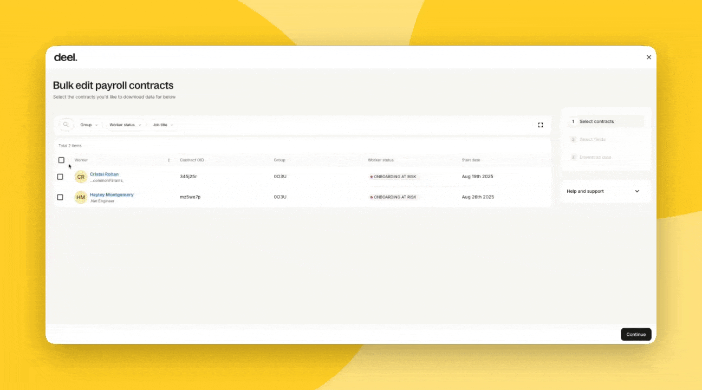Open the Job title filter dropdown
This screenshot has height=390, width=702.
click(x=163, y=125)
